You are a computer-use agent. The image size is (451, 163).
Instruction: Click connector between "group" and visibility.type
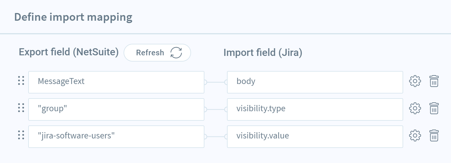pyautogui.click(x=216, y=109)
